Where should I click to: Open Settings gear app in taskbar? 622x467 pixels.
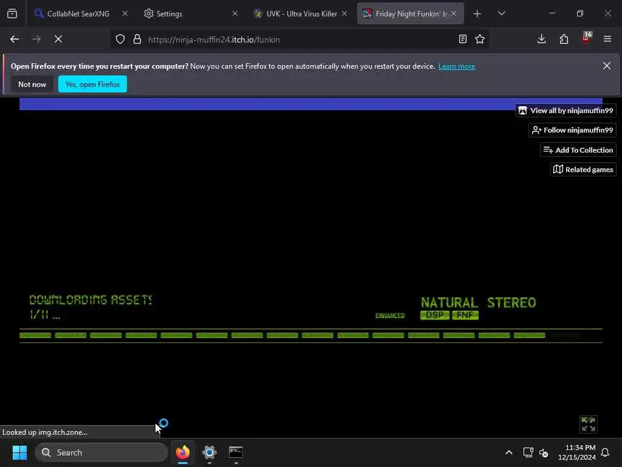(x=210, y=452)
